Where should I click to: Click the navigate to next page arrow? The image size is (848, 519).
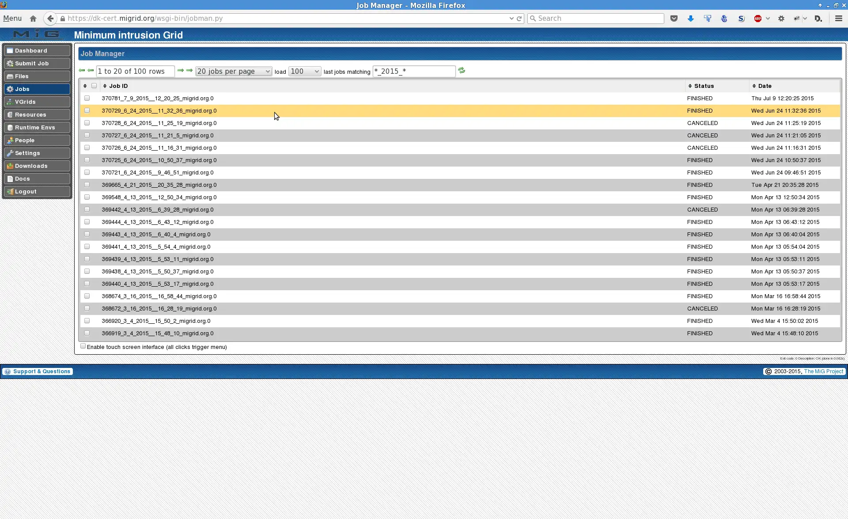[180, 71]
